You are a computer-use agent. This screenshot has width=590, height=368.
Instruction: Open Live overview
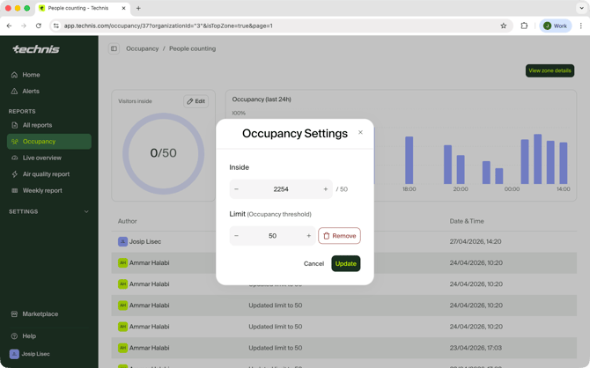(49, 158)
